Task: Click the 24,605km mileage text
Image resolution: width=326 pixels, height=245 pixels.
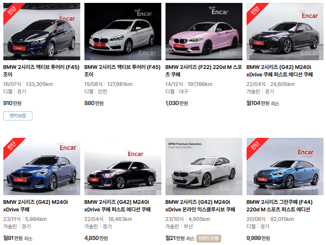Action: pos(282,84)
